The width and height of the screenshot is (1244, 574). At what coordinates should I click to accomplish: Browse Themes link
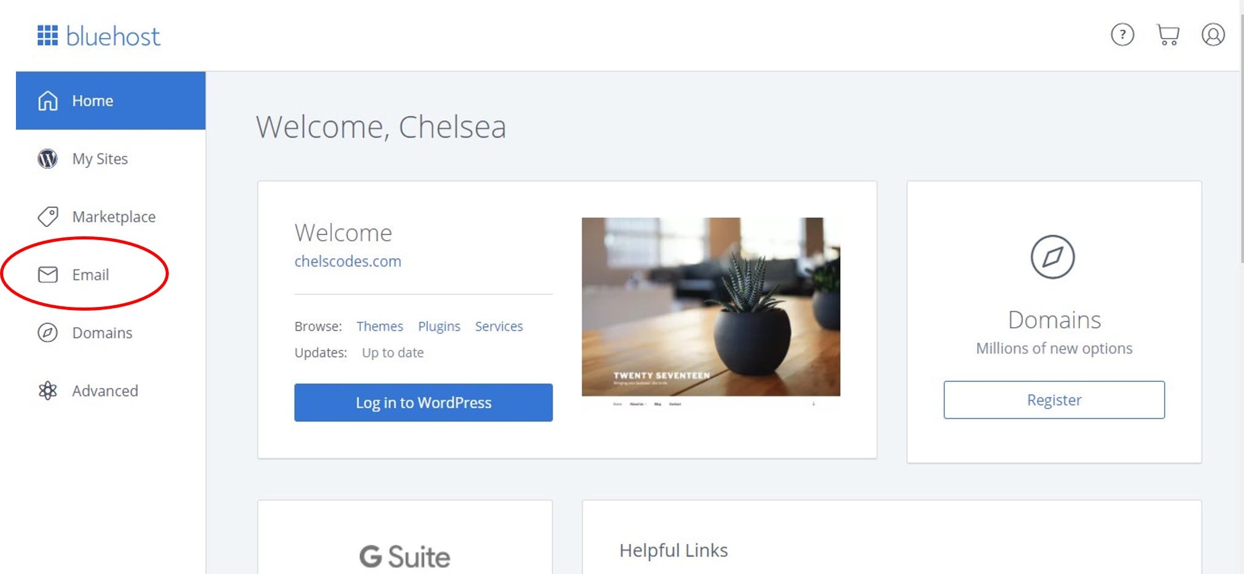[x=379, y=327]
